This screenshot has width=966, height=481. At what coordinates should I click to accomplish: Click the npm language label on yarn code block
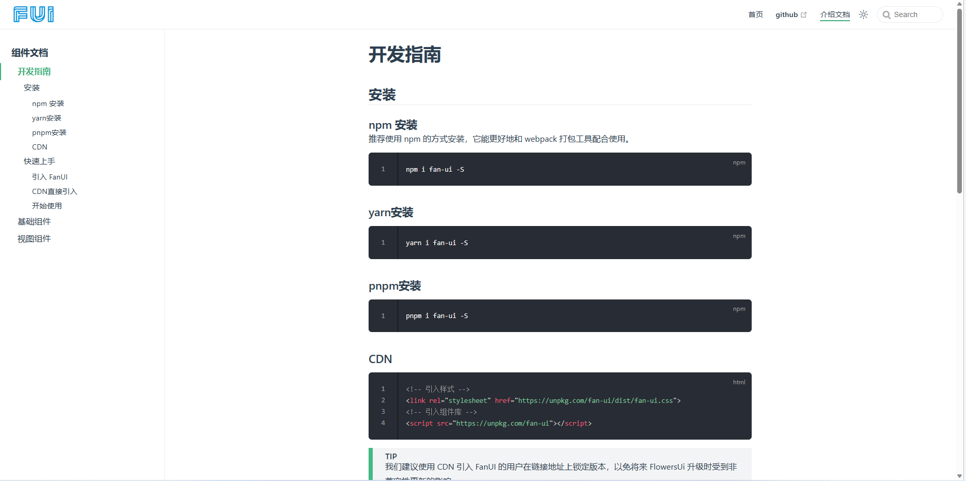(x=739, y=236)
